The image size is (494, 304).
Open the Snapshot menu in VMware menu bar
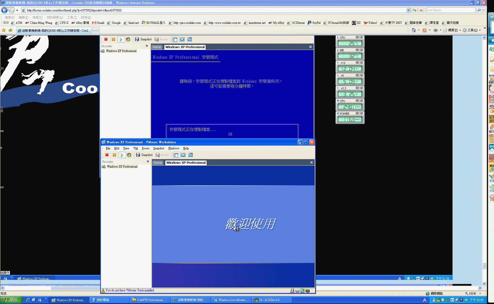pos(159,148)
